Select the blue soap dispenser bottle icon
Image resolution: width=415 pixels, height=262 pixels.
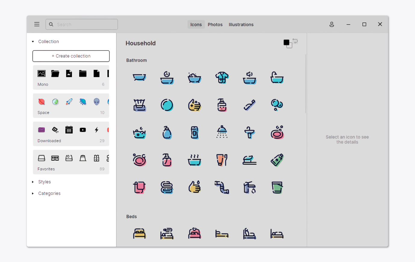point(167,132)
